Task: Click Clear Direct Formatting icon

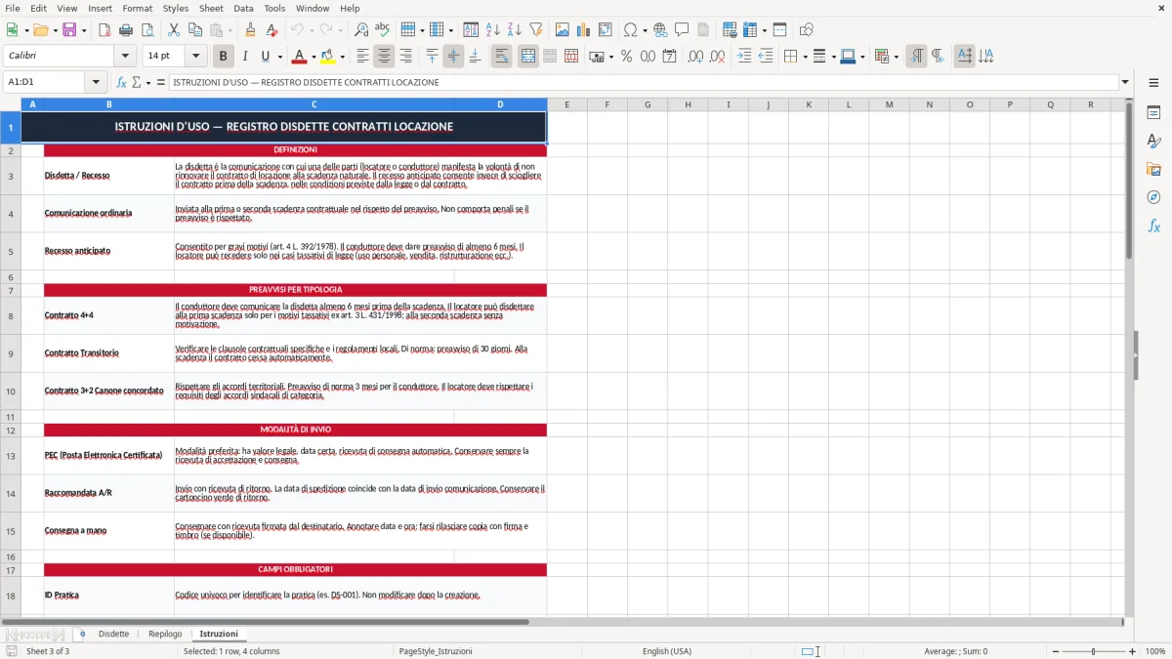Action: click(x=272, y=30)
